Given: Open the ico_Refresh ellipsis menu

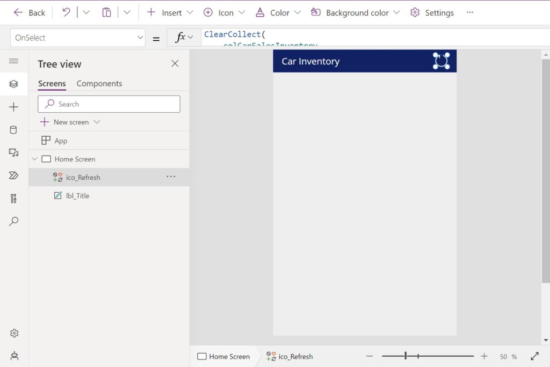Looking at the screenshot, I should tap(171, 177).
